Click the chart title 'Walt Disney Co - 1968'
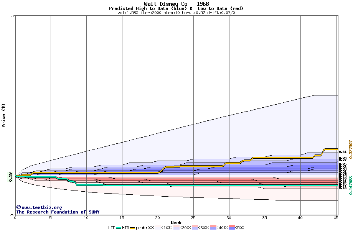This screenshot has height=230, width=353. 176,4
